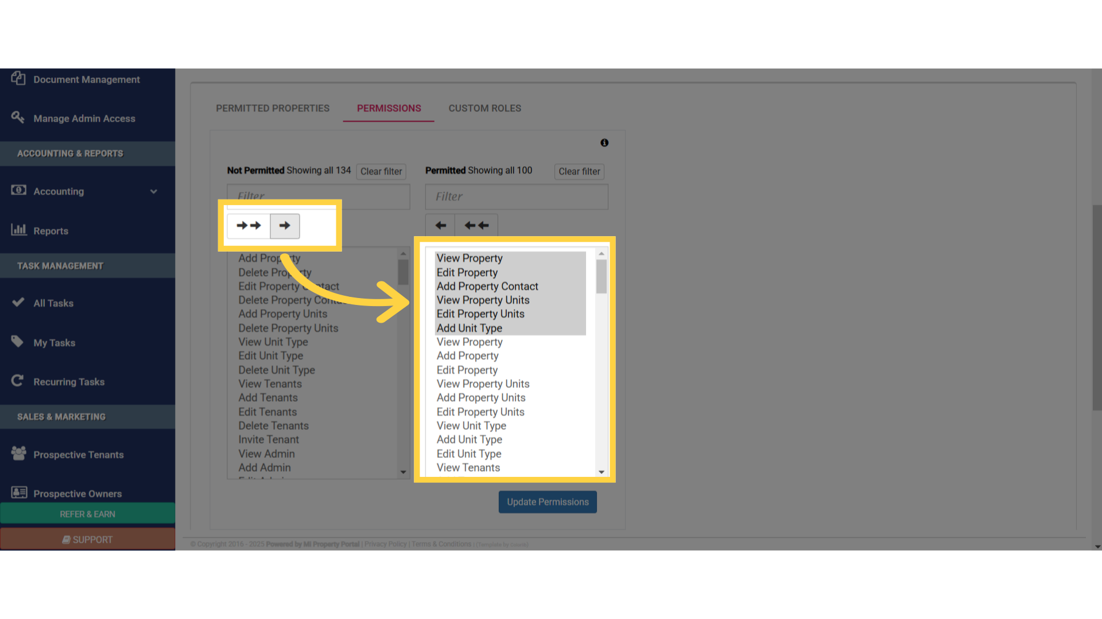1102x619 pixels.
Task: Move all permissions right with double-arrow
Action: (249, 226)
